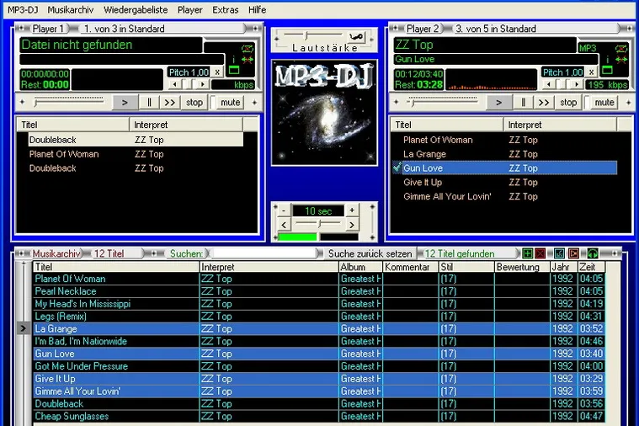Click the crossfader slider below 10 sec
639x426 pixels.
pos(318,223)
